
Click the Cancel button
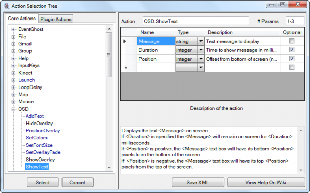coord(78,182)
